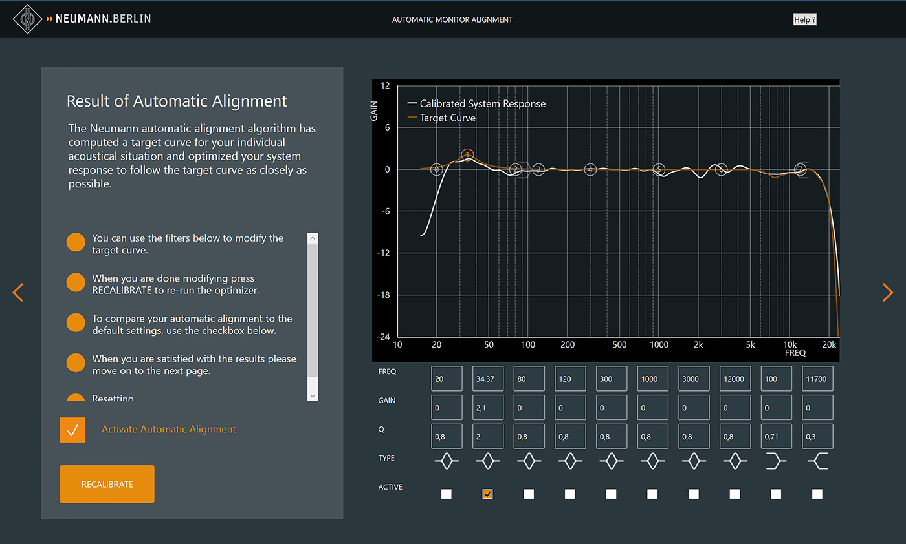Screen dimensions: 906x544
Task: Click filter type icon for 11700 Hz column
Action: 817,461
